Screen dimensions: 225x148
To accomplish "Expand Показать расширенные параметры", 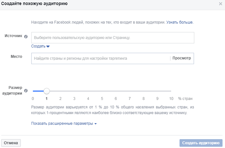I will click(x=64, y=123).
